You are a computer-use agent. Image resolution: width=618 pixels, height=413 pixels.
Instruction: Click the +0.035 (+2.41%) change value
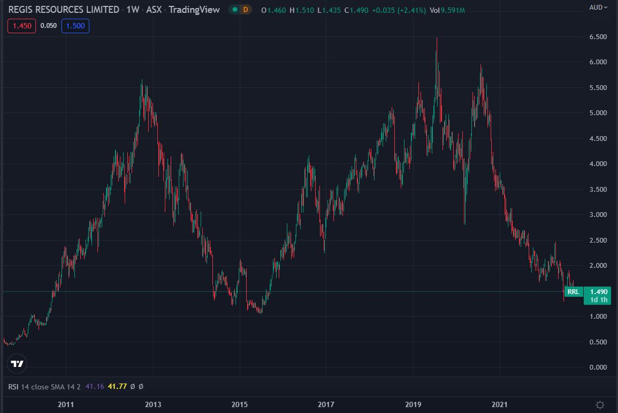click(x=399, y=10)
